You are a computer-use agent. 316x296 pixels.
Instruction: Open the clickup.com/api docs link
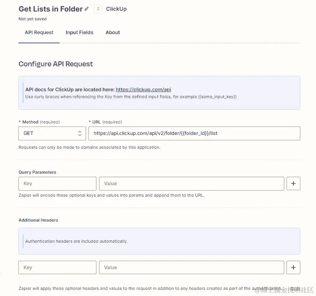click(x=143, y=90)
